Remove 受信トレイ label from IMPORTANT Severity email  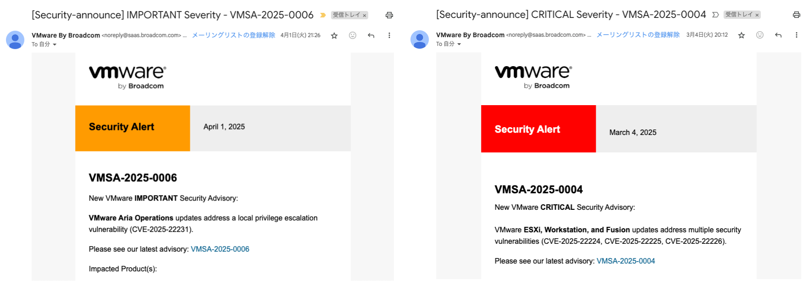click(365, 16)
